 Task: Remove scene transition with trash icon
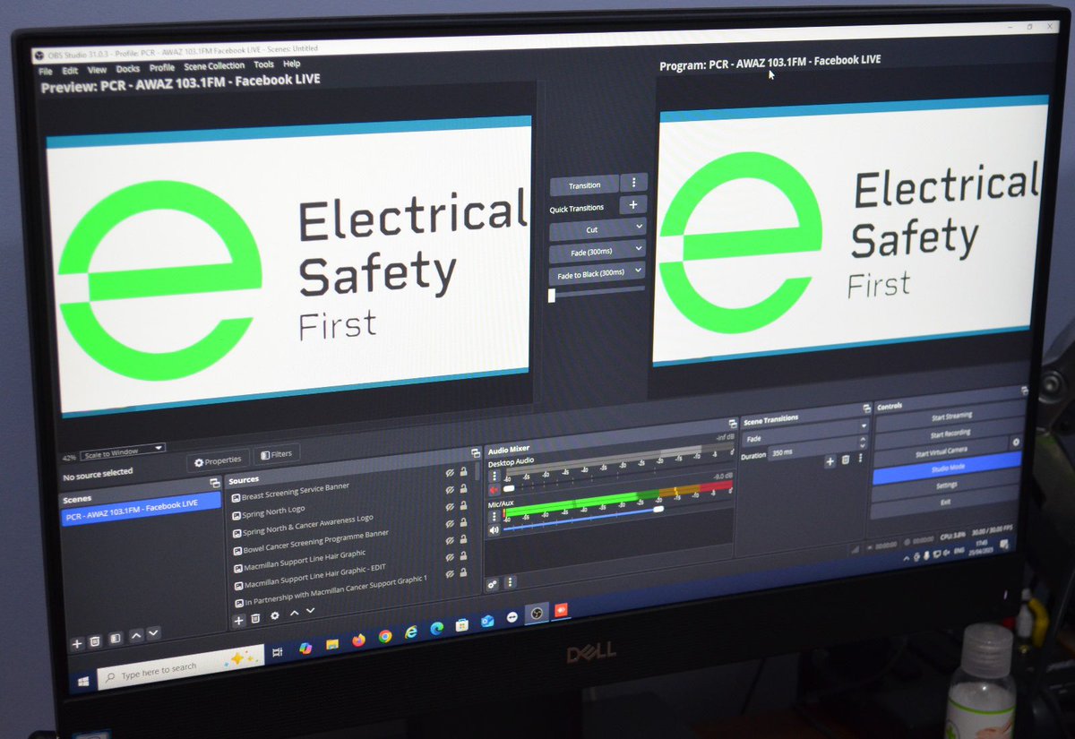pos(845,460)
